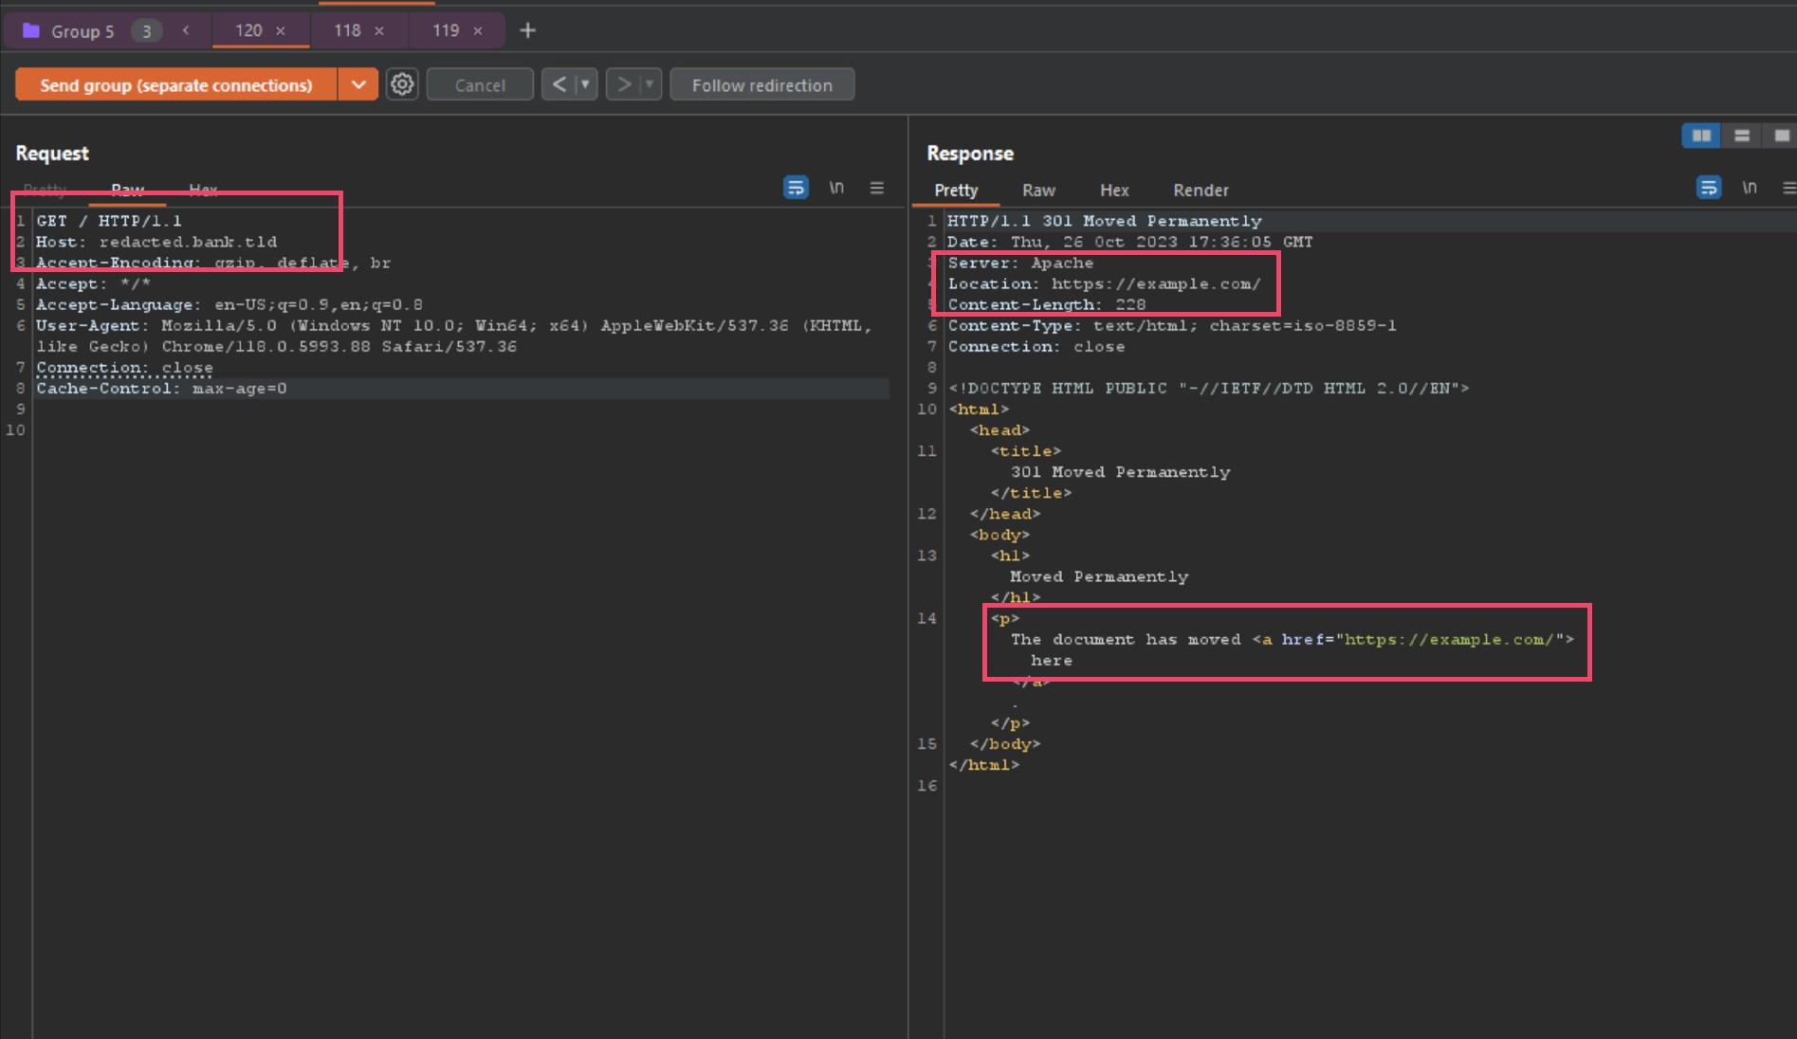The height and width of the screenshot is (1039, 1797).
Task: Switch to top-bottom stacked layout view
Action: [x=1742, y=136]
